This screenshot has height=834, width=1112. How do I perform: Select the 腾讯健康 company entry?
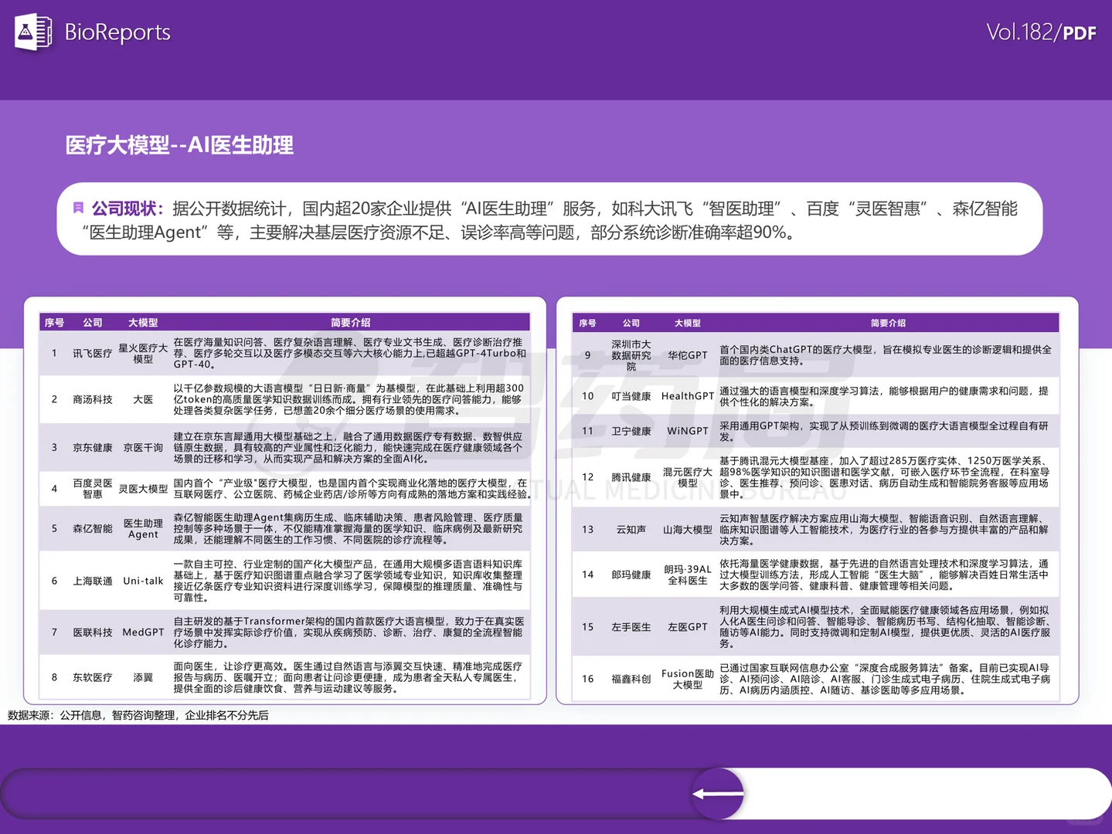pos(631,477)
